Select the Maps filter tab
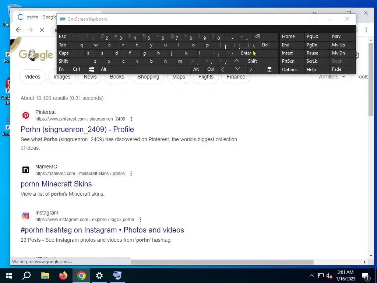This screenshot has width=377, height=283. coord(179,77)
